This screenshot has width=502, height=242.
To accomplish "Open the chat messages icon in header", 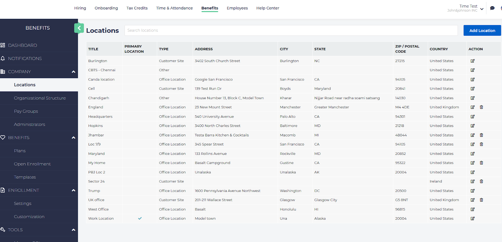I will pos(492,8).
